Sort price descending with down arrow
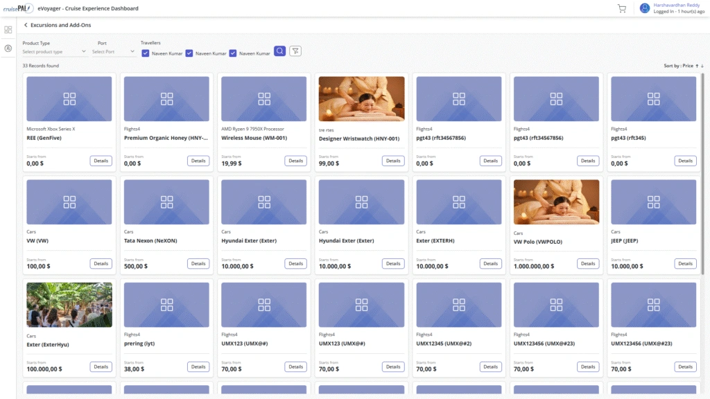Screen dimensions: 710x399 [x=702, y=66]
